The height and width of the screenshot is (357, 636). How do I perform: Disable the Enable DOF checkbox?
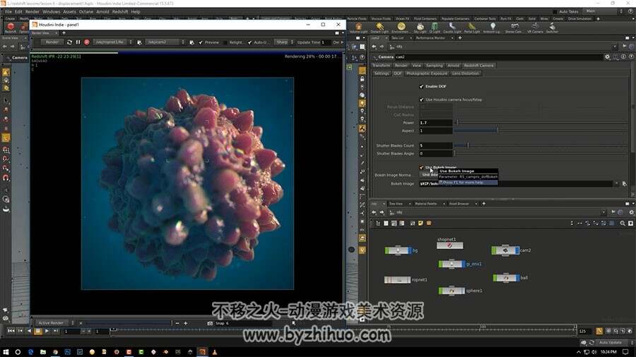[421, 87]
